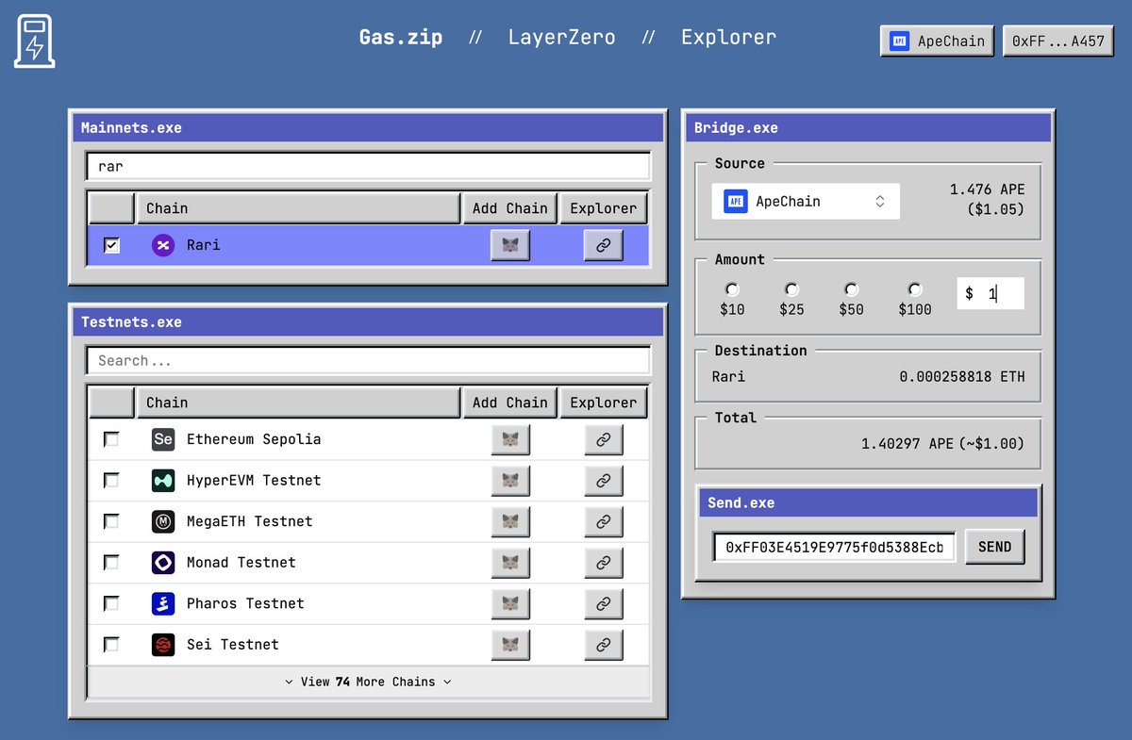Image resolution: width=1132 pixels, height=740 pixels.
Task: Click the gas pump logo icon
Action: pos(34,41)
